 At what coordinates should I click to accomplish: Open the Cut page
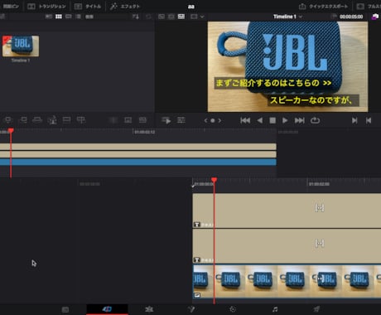107,309
